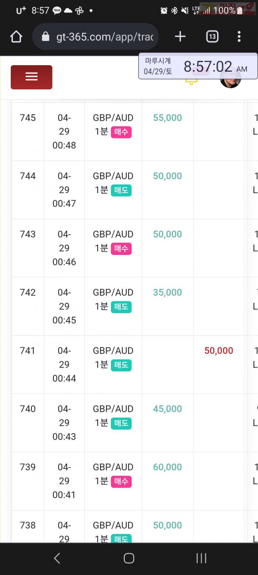Image resolution: width=258 pixels, height=575 pixels.
Task: Tap the clock widget showing 8:57:02
Action: coord(198,66)
